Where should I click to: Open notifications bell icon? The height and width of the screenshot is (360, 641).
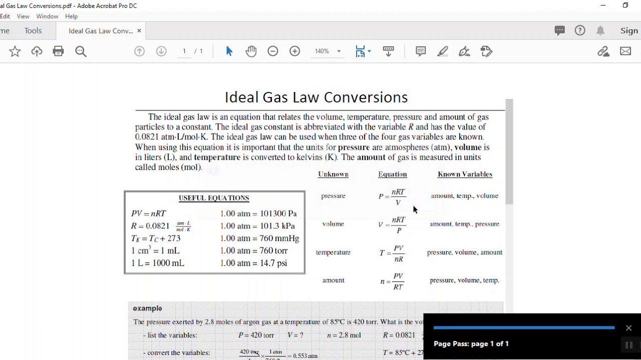[600, 30]
